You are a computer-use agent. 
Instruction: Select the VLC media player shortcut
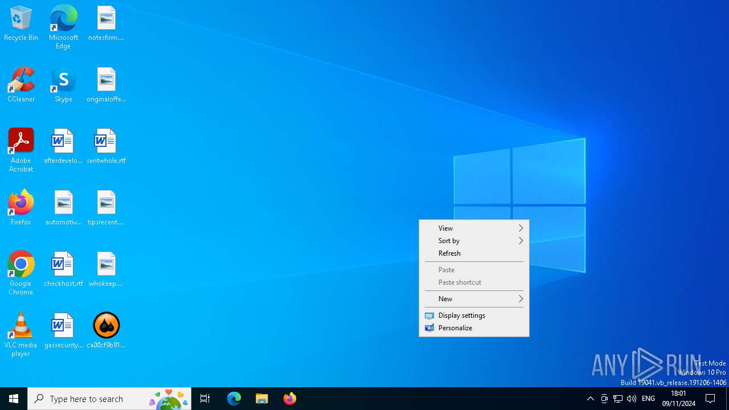point(21,335)
